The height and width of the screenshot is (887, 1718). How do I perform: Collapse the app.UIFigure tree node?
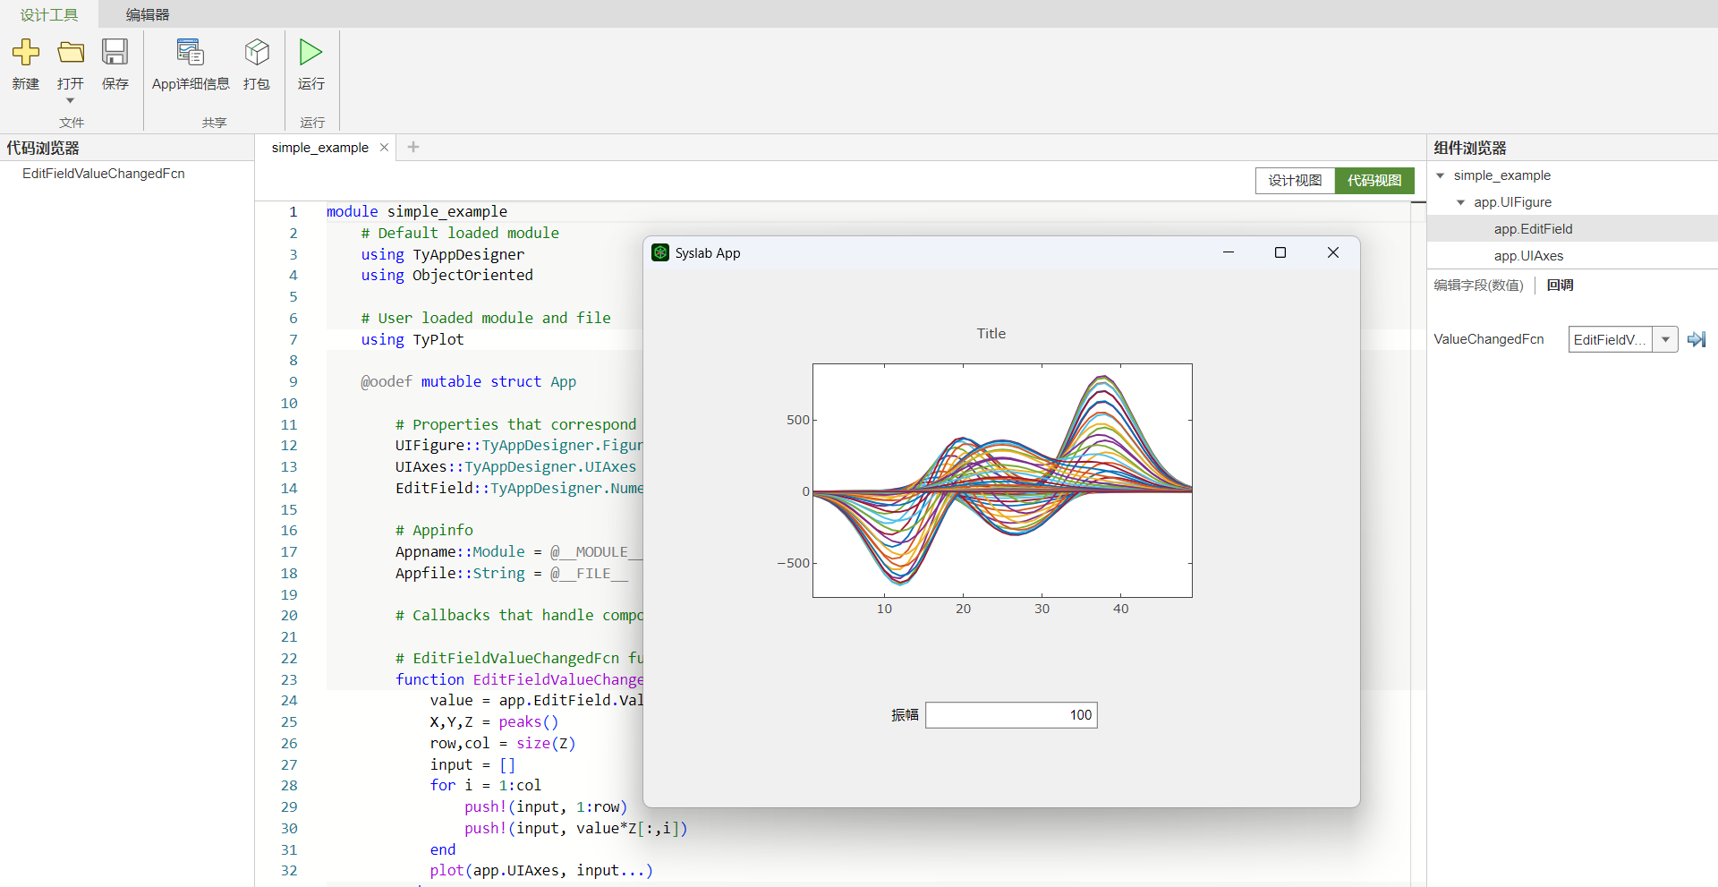1461,202
